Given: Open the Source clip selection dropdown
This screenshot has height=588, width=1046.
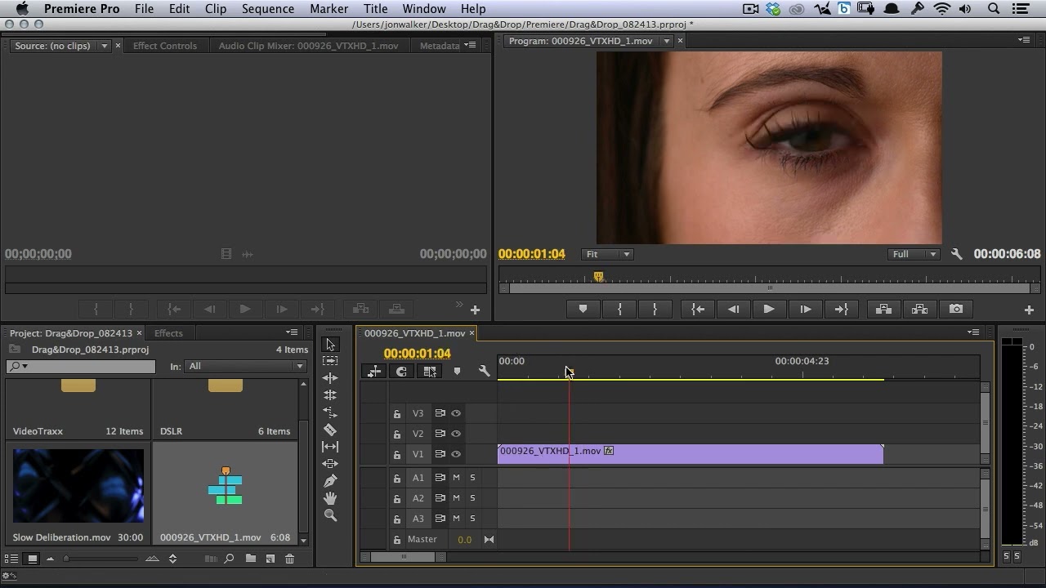Looking at the screenshot, I should [104, 46].
